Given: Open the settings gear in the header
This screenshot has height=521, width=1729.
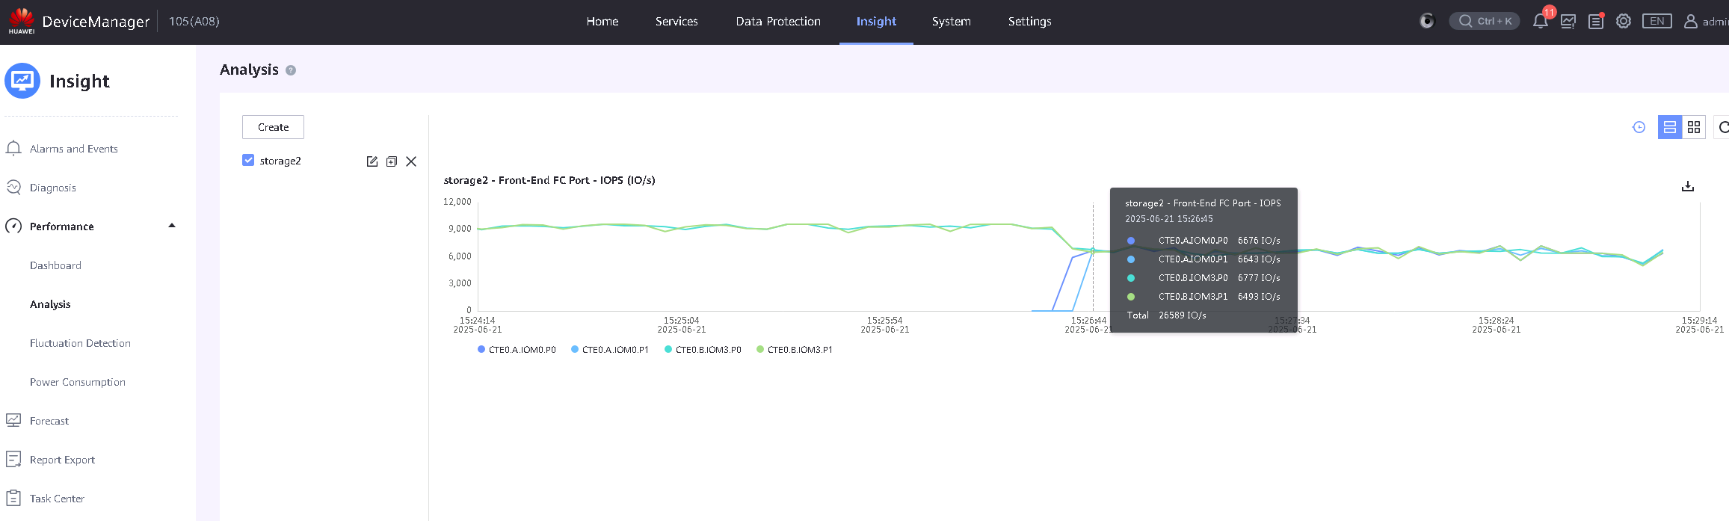Looking at the screenshot, I should pyautogui.click(x=1624, y=22).
